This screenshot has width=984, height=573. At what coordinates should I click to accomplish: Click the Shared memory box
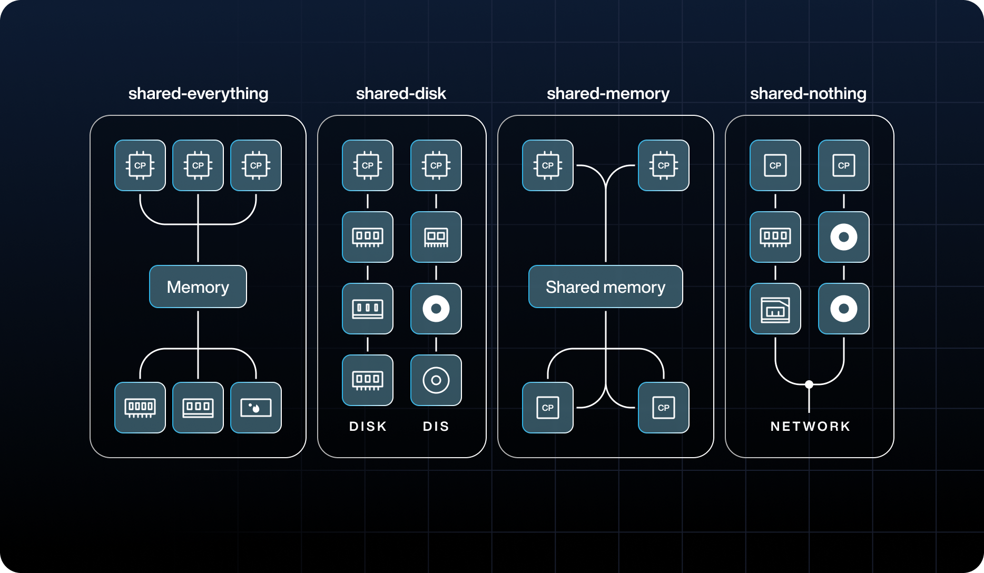click(606, 286)
